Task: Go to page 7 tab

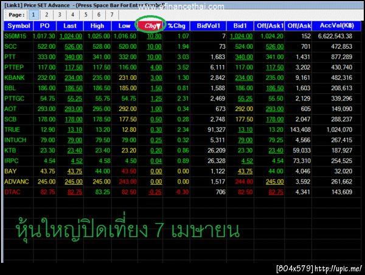Action: coord(112,15)
